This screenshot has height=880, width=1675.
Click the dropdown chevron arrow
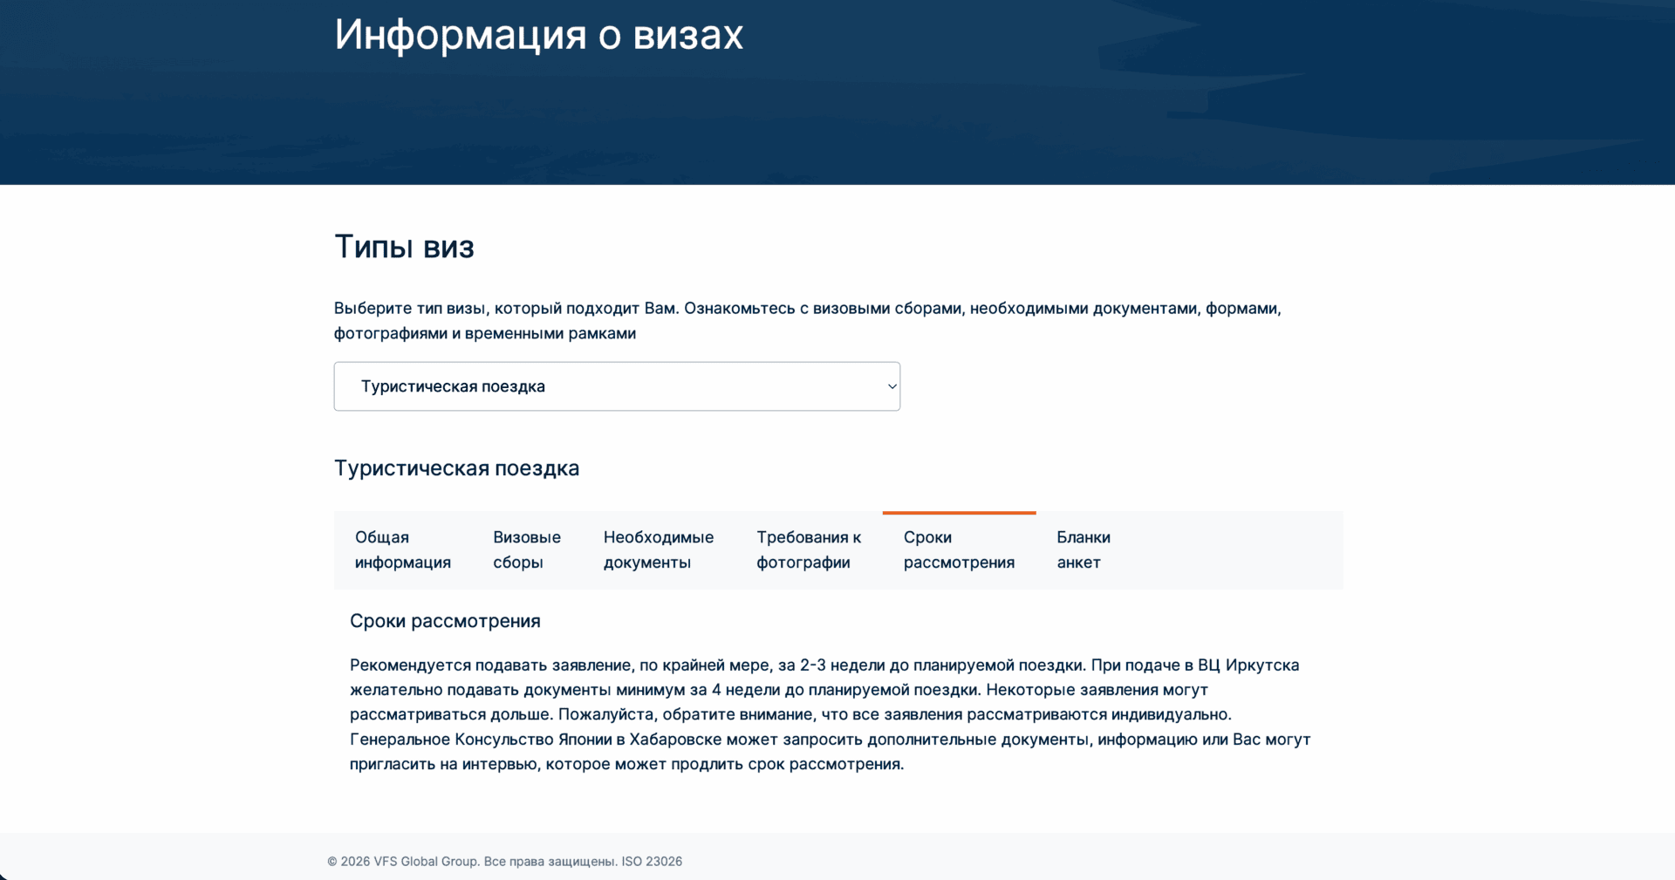[x=889, y=386]
